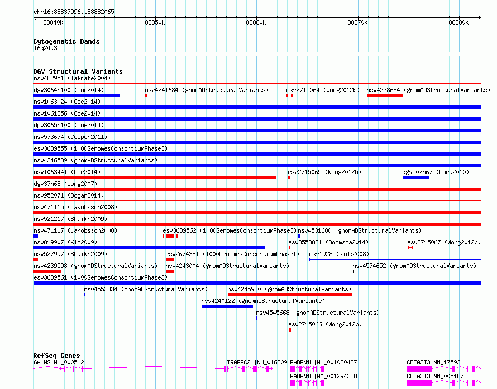
Task: Click the 88880k ruler position
Action: point(458,22)
